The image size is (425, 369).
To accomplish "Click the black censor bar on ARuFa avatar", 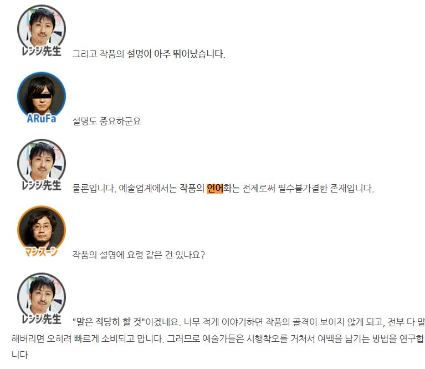I will 42,95.
